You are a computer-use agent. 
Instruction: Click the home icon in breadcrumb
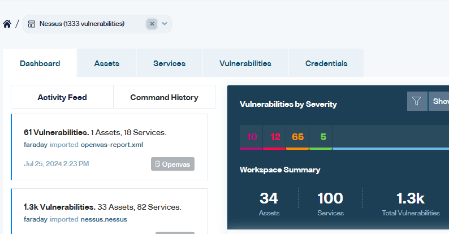tap(7, 24)
